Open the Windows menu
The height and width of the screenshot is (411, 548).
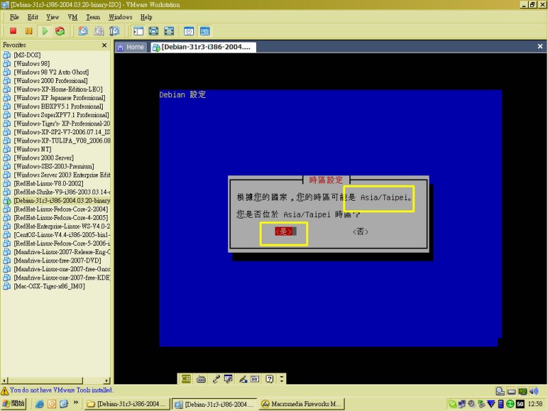pyautogui.click(x=121, y=17)
